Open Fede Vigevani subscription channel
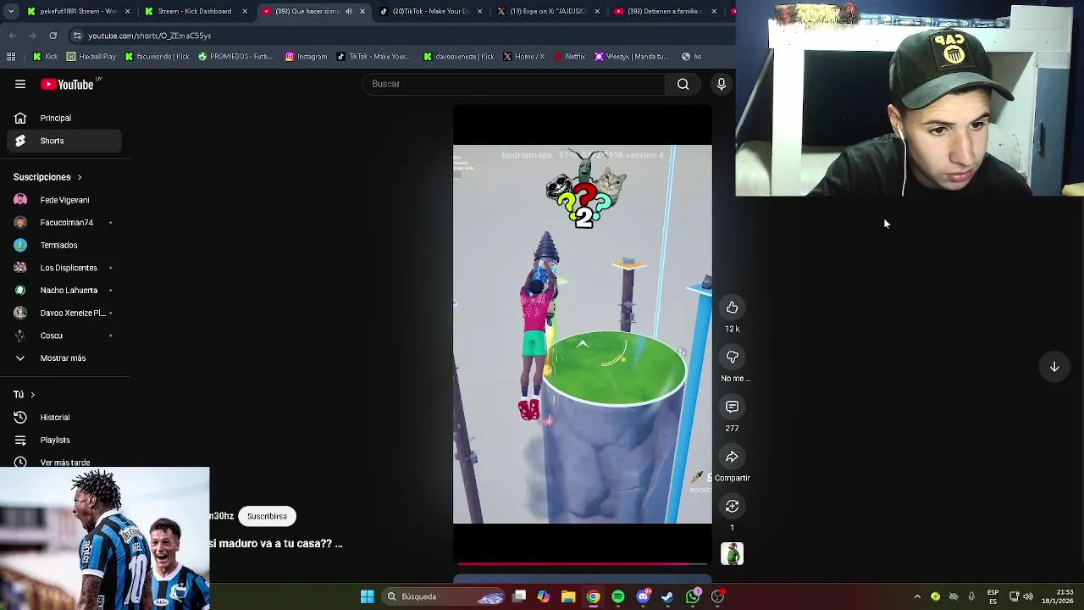This screenshot has height=610, width=1084. point(64,200)
